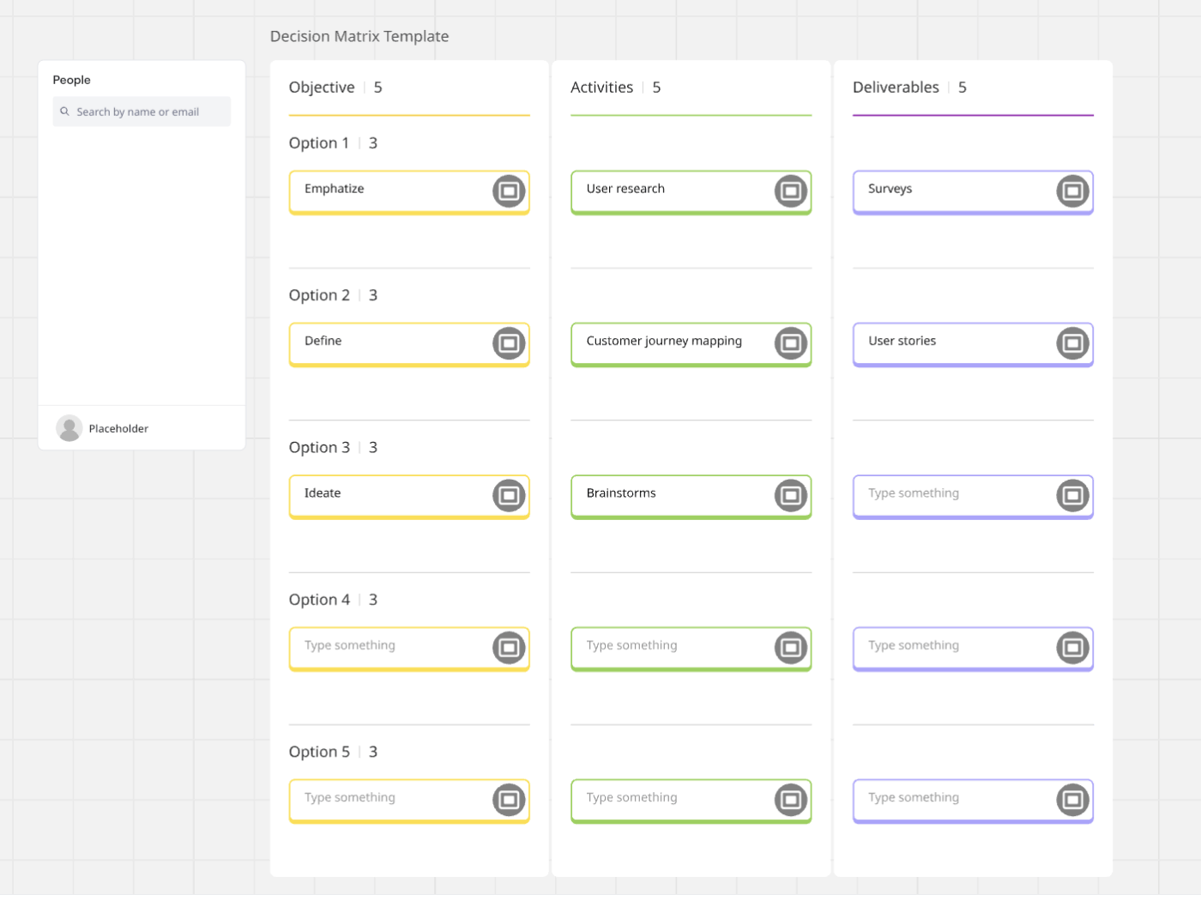Select the Activities heading
This screenshot has height=901, width=1201.
[602, 87]
